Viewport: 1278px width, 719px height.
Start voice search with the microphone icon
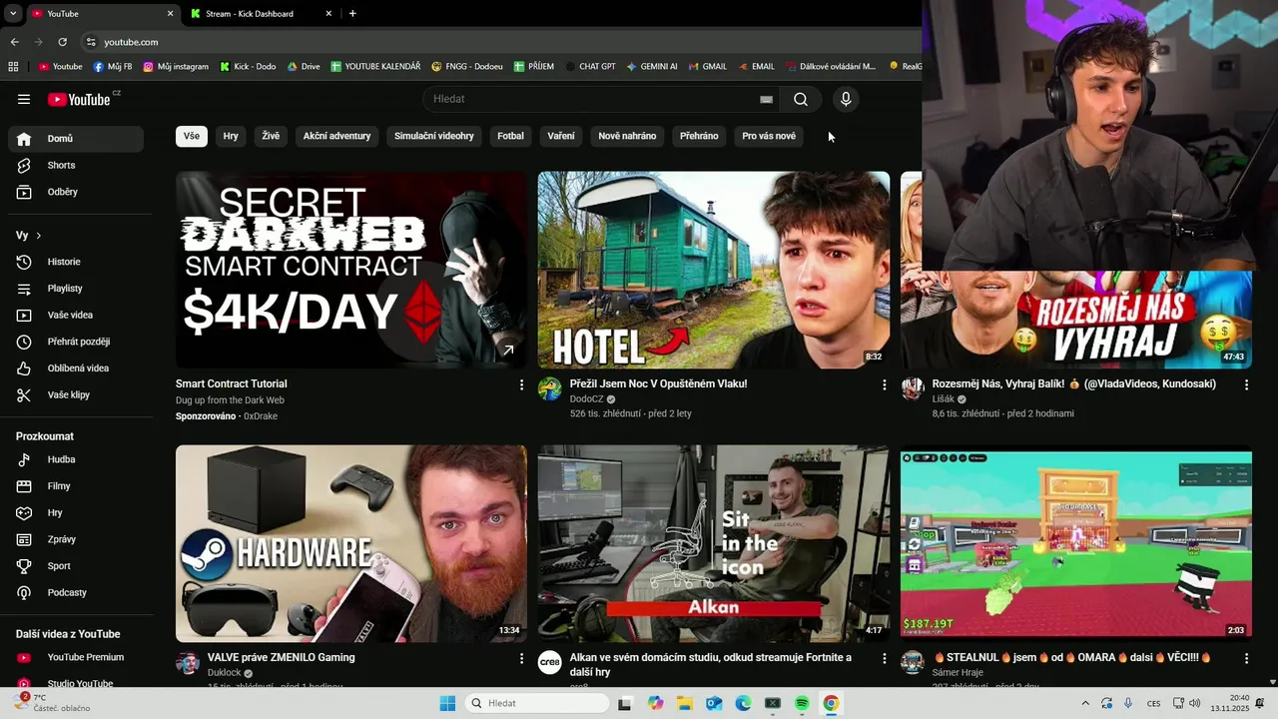[846, 99]
